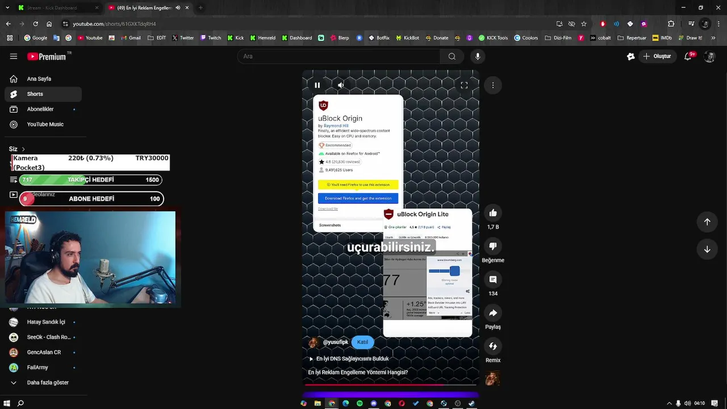Open YouTube Music in the sidebar
The image size is (727, 409).
(x=43, y=124)
